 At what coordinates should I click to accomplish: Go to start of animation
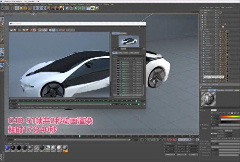[142, 140]
